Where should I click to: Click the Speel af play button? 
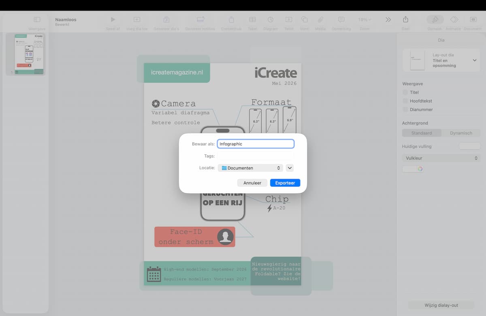click(x=113, y=19)
